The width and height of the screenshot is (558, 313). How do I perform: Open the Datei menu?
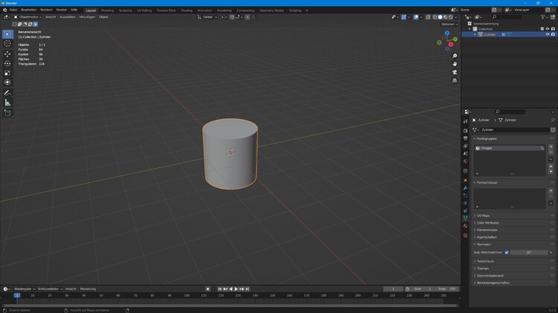click(x=13, y=10)
